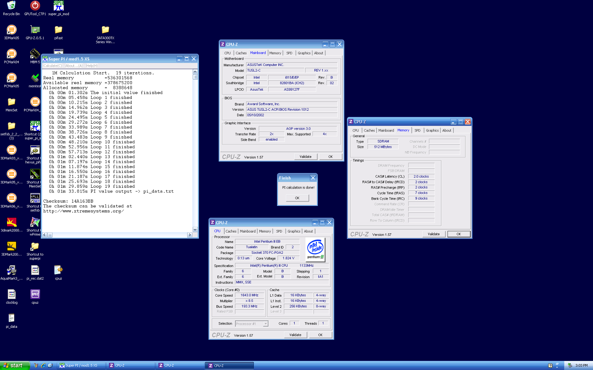Click the motherboard Model value TUSL2-C
The height and width of the screenshot is (370, 593).
tap(275, 70)
